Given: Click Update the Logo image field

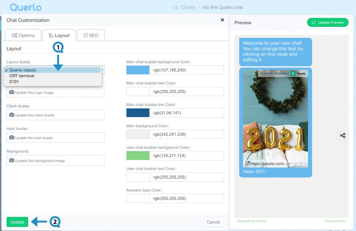Looking at the screenshot, I should click(55, 92).
